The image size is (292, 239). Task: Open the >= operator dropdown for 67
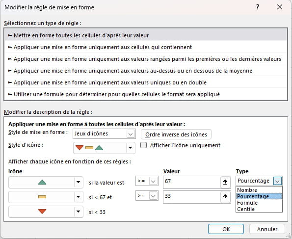[147, 181]
